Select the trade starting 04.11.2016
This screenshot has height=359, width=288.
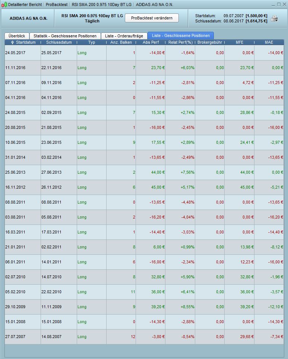(144, 98)
